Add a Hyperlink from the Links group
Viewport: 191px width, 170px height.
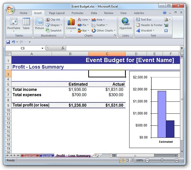[x=126, y=24]
